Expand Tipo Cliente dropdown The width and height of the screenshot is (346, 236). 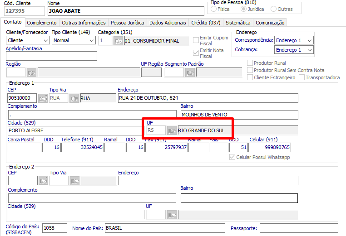pyautogui.click(x=92, y=40)
